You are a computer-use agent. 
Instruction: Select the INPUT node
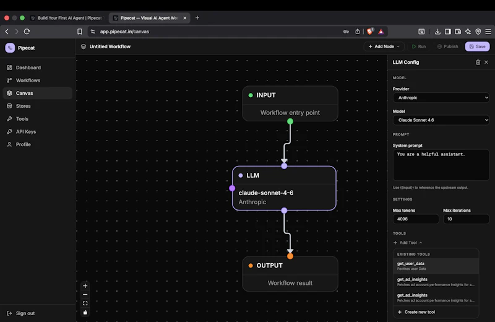(x=290, y=103)
